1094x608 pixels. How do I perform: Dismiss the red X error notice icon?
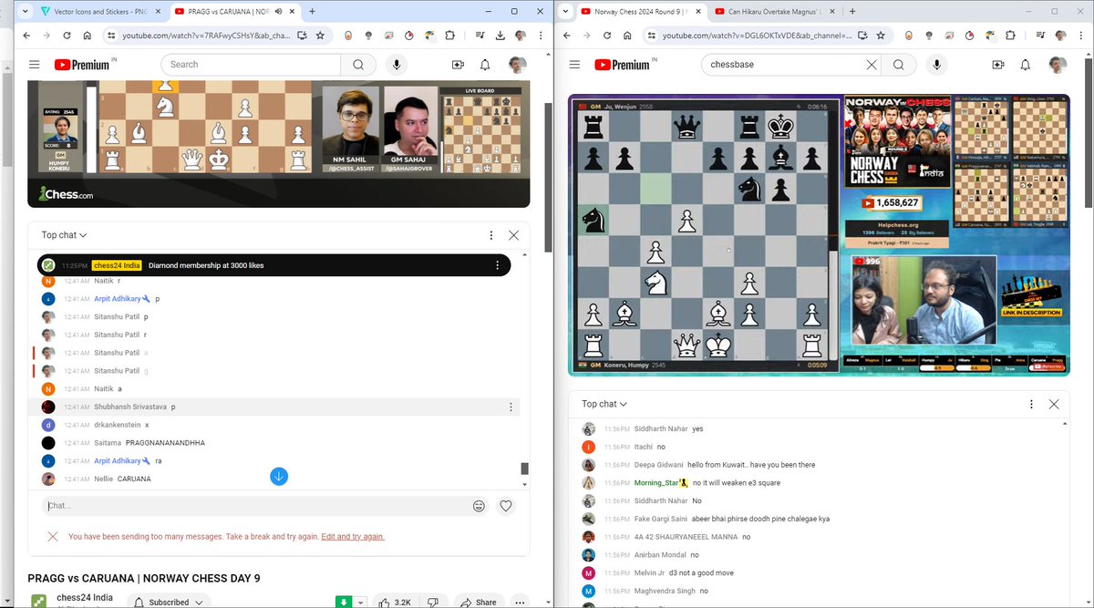coord(53,537)
